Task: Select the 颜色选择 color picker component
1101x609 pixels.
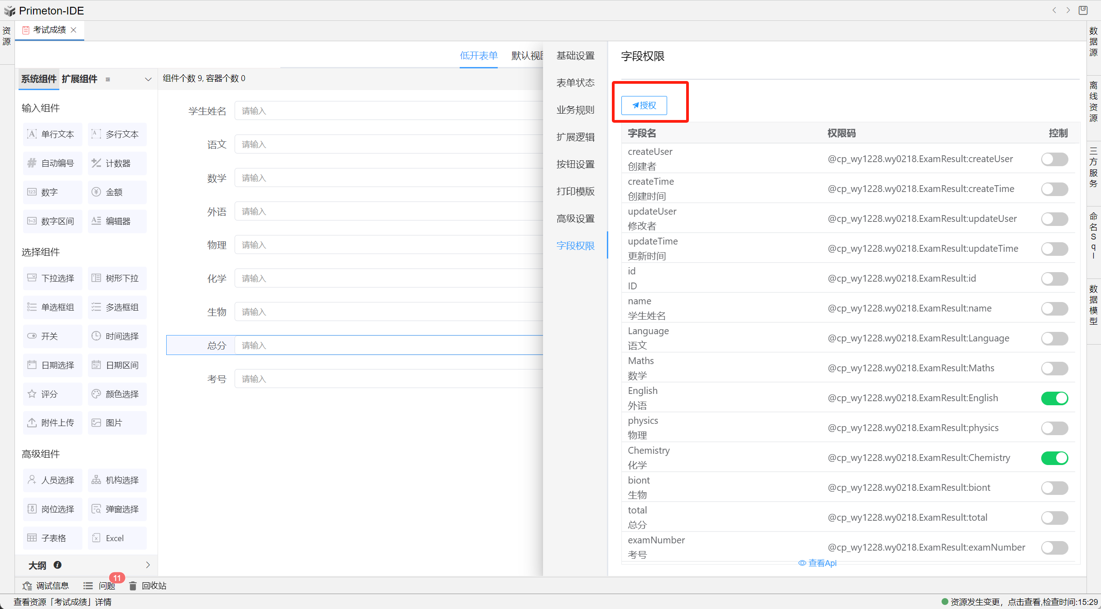Action: (117, 394)
